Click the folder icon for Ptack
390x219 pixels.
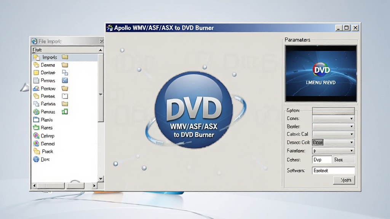coord(37,151)
